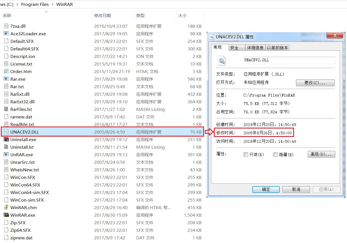Click the WinRAR.exe books icon

pos(6,215)
